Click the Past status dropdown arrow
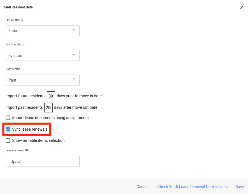This screenshot has height=194, width=248. [x=74, y=80]
